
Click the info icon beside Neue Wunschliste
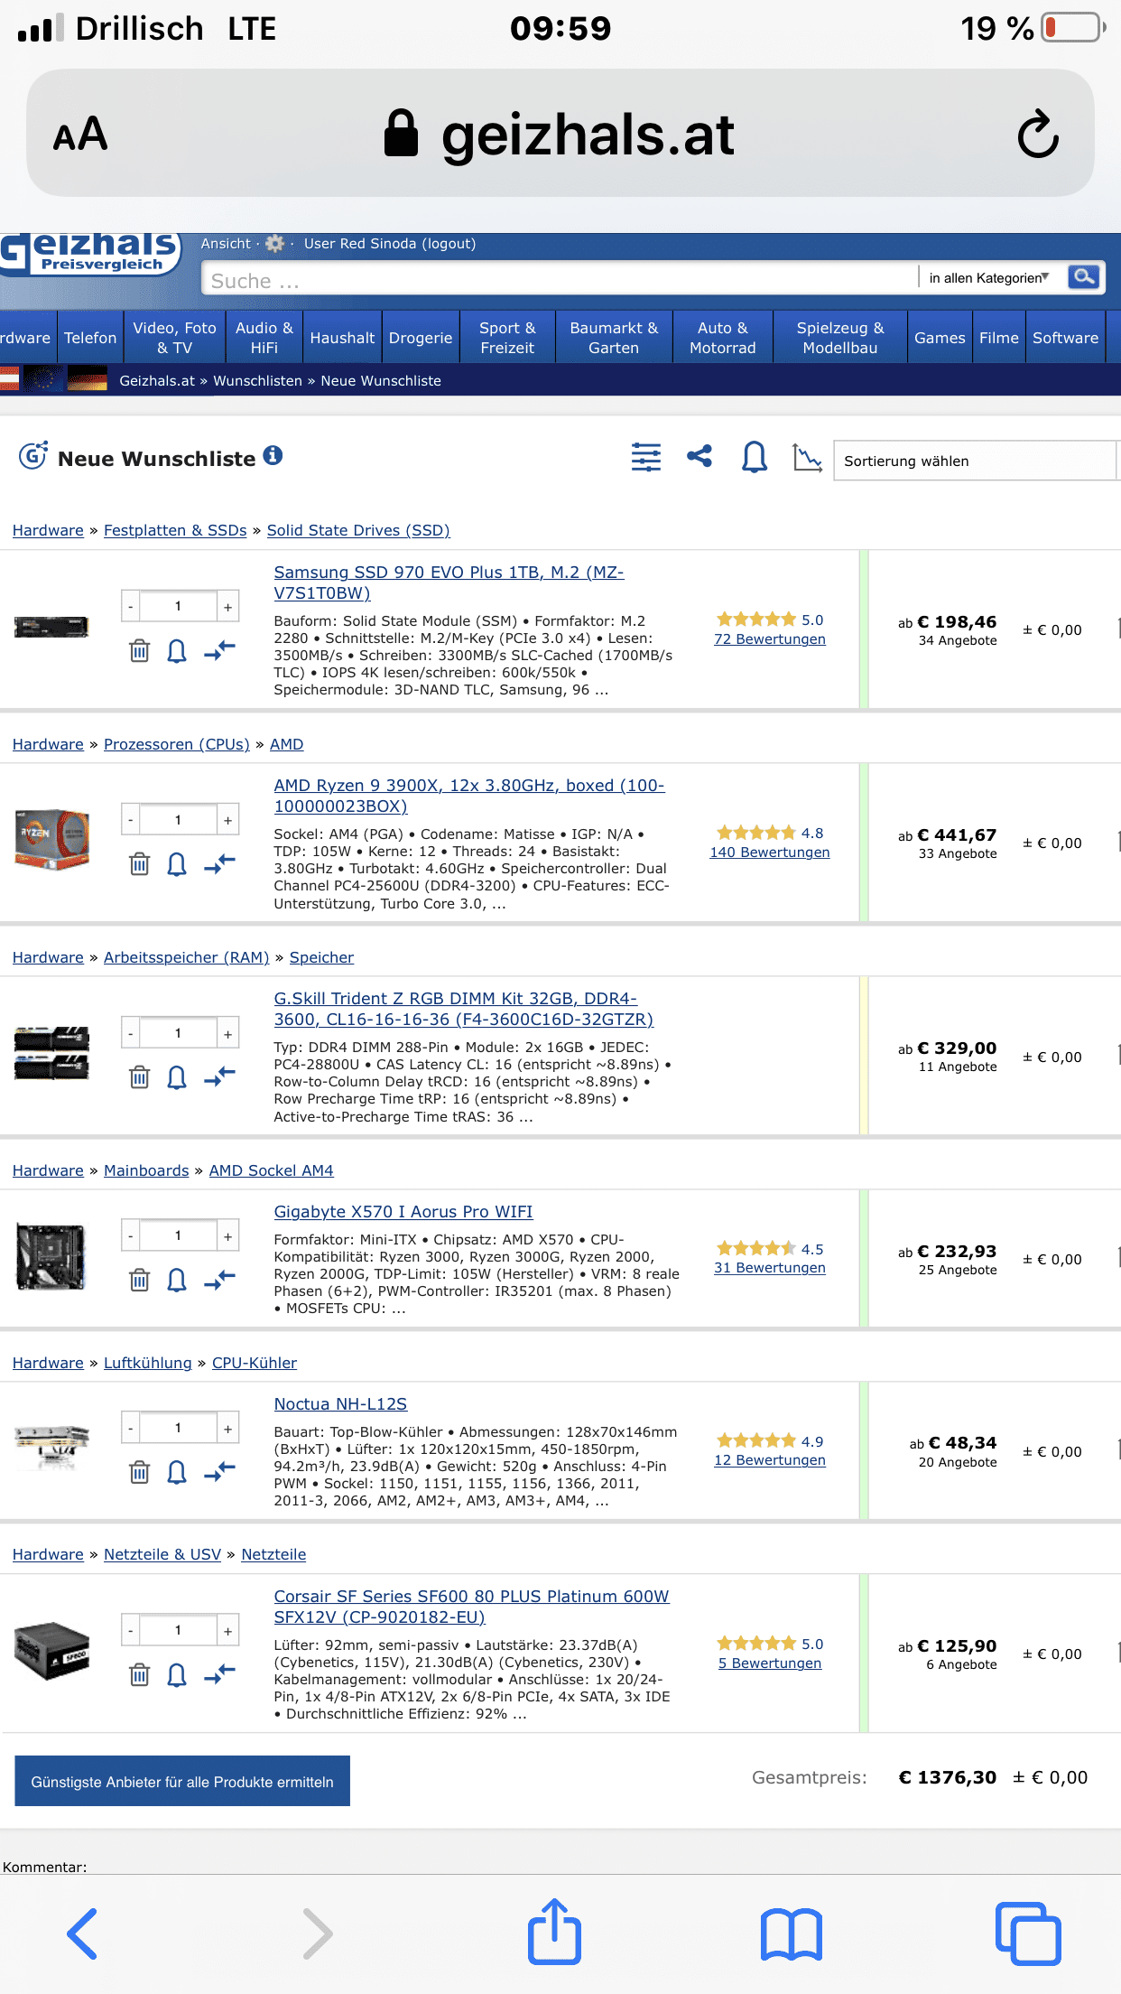pyautogui.click(x=273, y=456)
